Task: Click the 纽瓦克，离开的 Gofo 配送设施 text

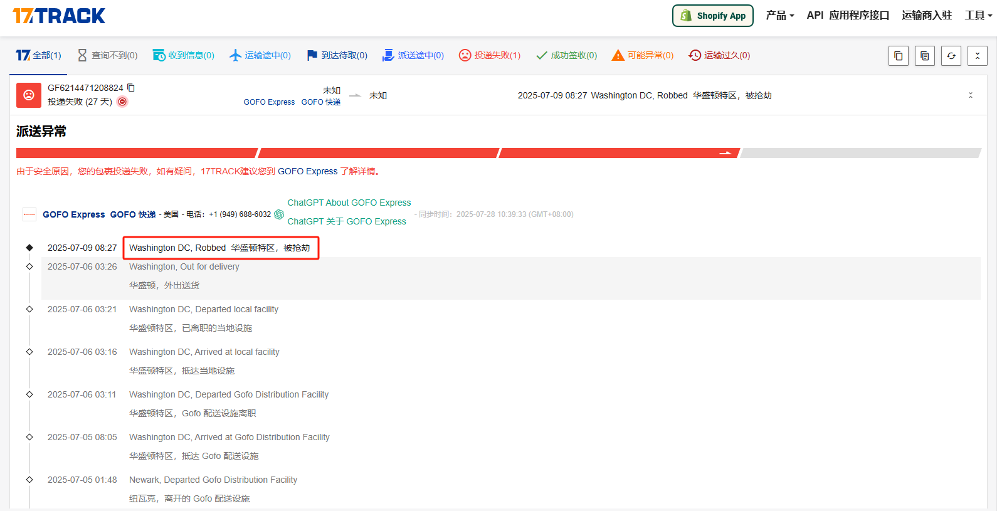Action: [189, 498]
